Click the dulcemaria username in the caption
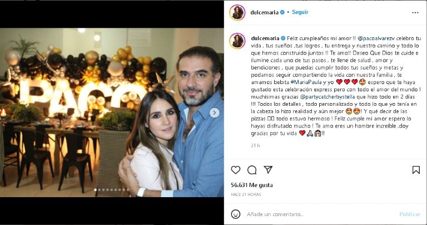The height and width of the screenshot is (225, 427). pyautogui.click(x=265, y=38)
